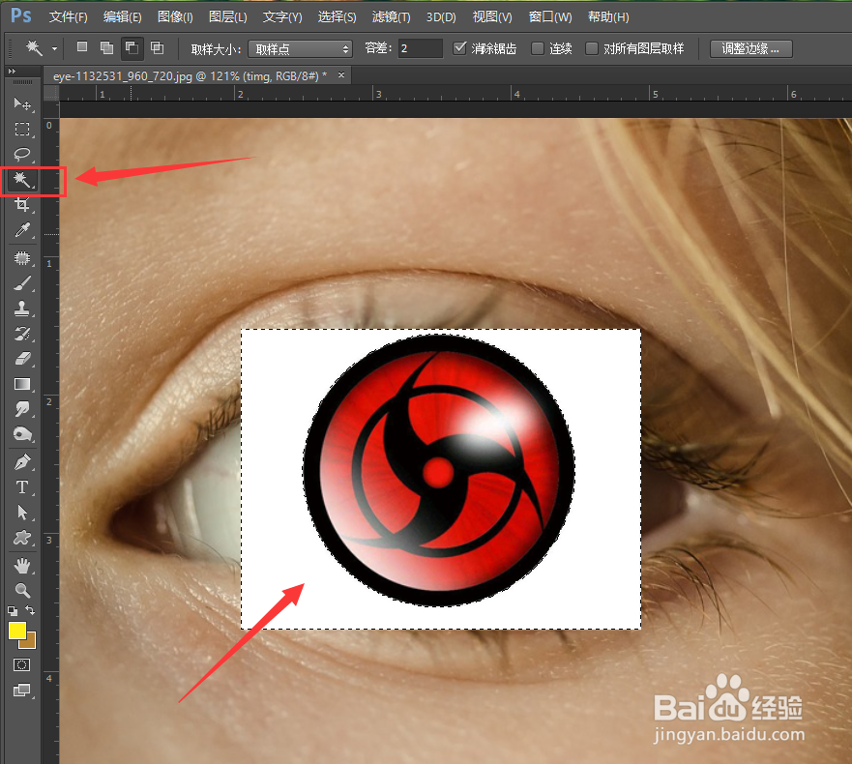Uncheck the 消除锯齿 anti-alias checkbox
Image resolution: width=852 pixels, height=764 pixels.
pos(459,48)
